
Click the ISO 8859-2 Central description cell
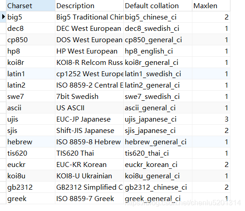click(x=89, y=85)
